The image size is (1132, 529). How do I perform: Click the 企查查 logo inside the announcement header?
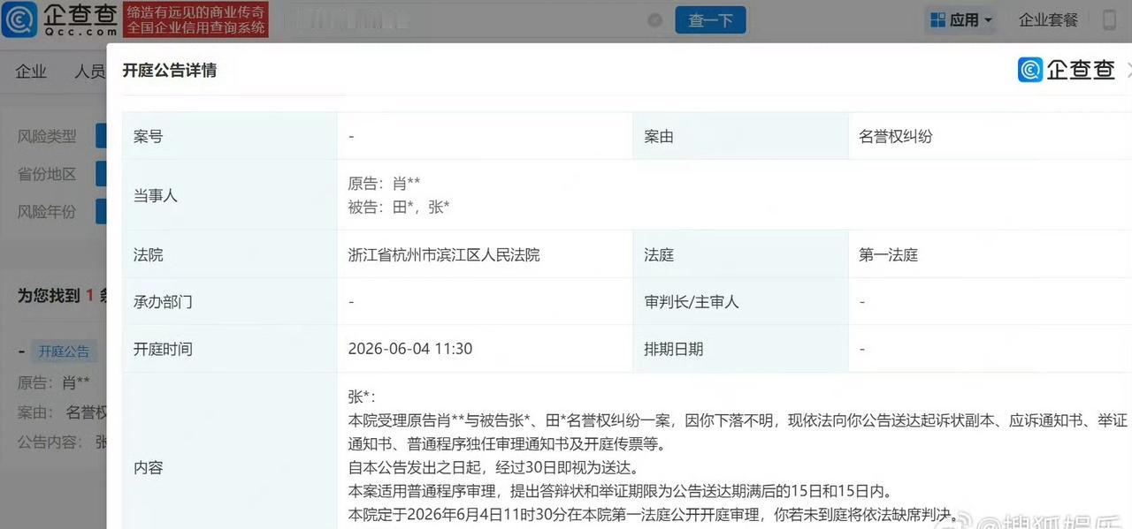[x=1060, y=69]
